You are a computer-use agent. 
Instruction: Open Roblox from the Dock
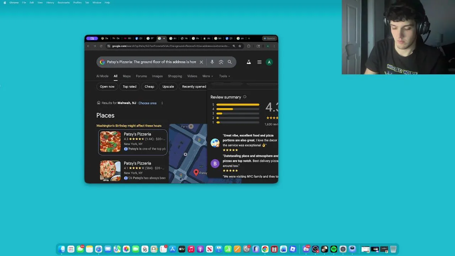pyautogui.click(x=293, y=249)
